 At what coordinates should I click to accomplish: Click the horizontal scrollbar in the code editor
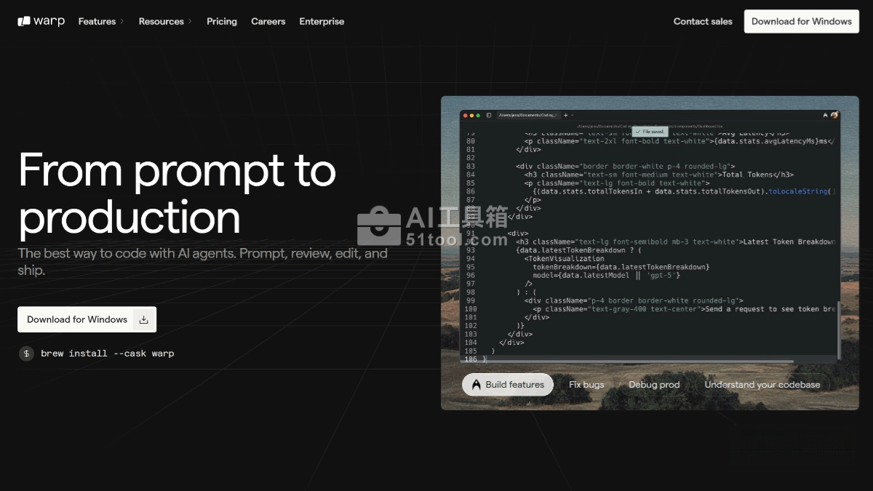[640, 360]
